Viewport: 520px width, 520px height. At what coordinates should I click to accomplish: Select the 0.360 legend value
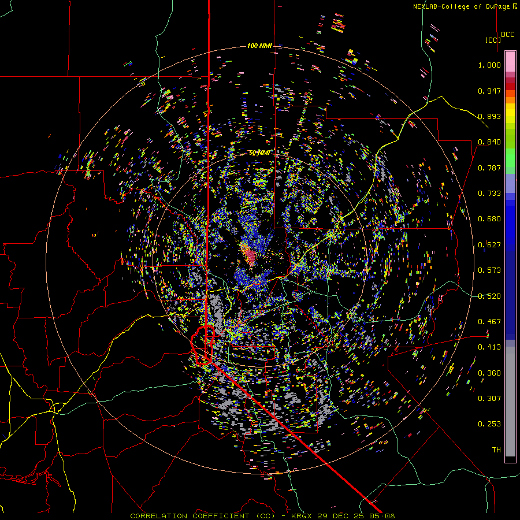[x=489, y=373]
